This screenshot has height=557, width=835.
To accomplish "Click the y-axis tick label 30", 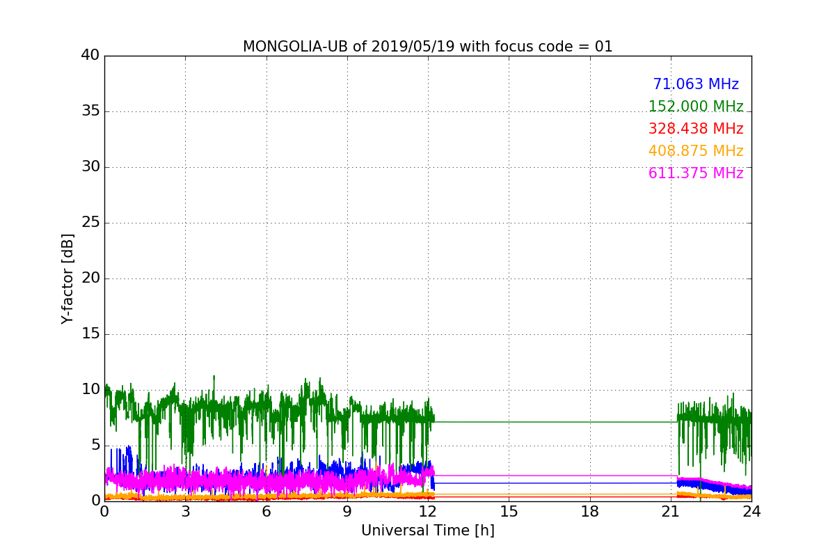I will [90, 167].
